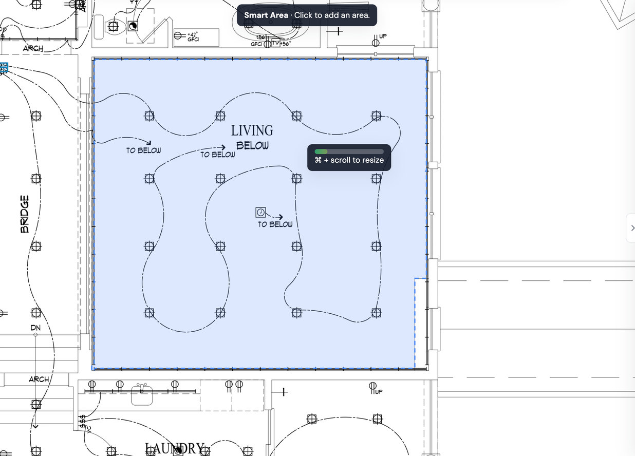
Task: Click the vertical "BRIDGE" label
Action: pyautogui.click(x=25, y=214)
